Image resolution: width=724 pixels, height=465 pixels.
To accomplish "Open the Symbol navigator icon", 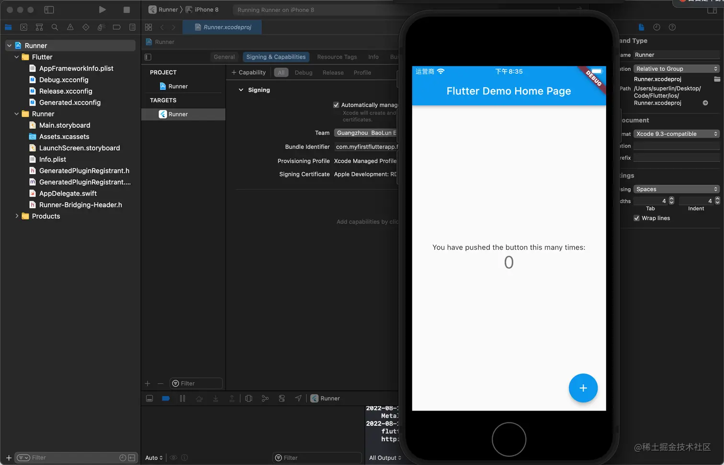I will (x=39, y=27).
